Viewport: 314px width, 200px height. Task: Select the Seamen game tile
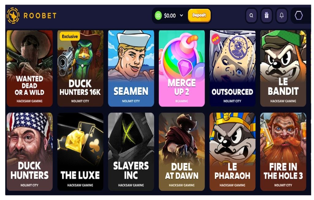[131, 68]
